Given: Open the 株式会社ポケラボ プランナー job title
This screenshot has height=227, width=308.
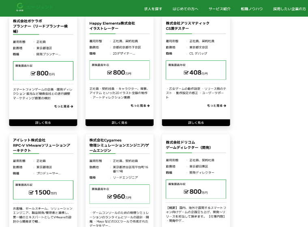Looking at the screenshot, I should (x=41, y=26).
